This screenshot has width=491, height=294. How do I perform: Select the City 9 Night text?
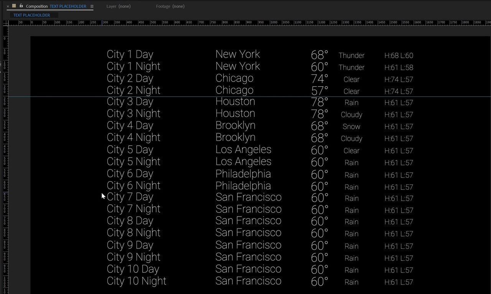click(133, 257)
